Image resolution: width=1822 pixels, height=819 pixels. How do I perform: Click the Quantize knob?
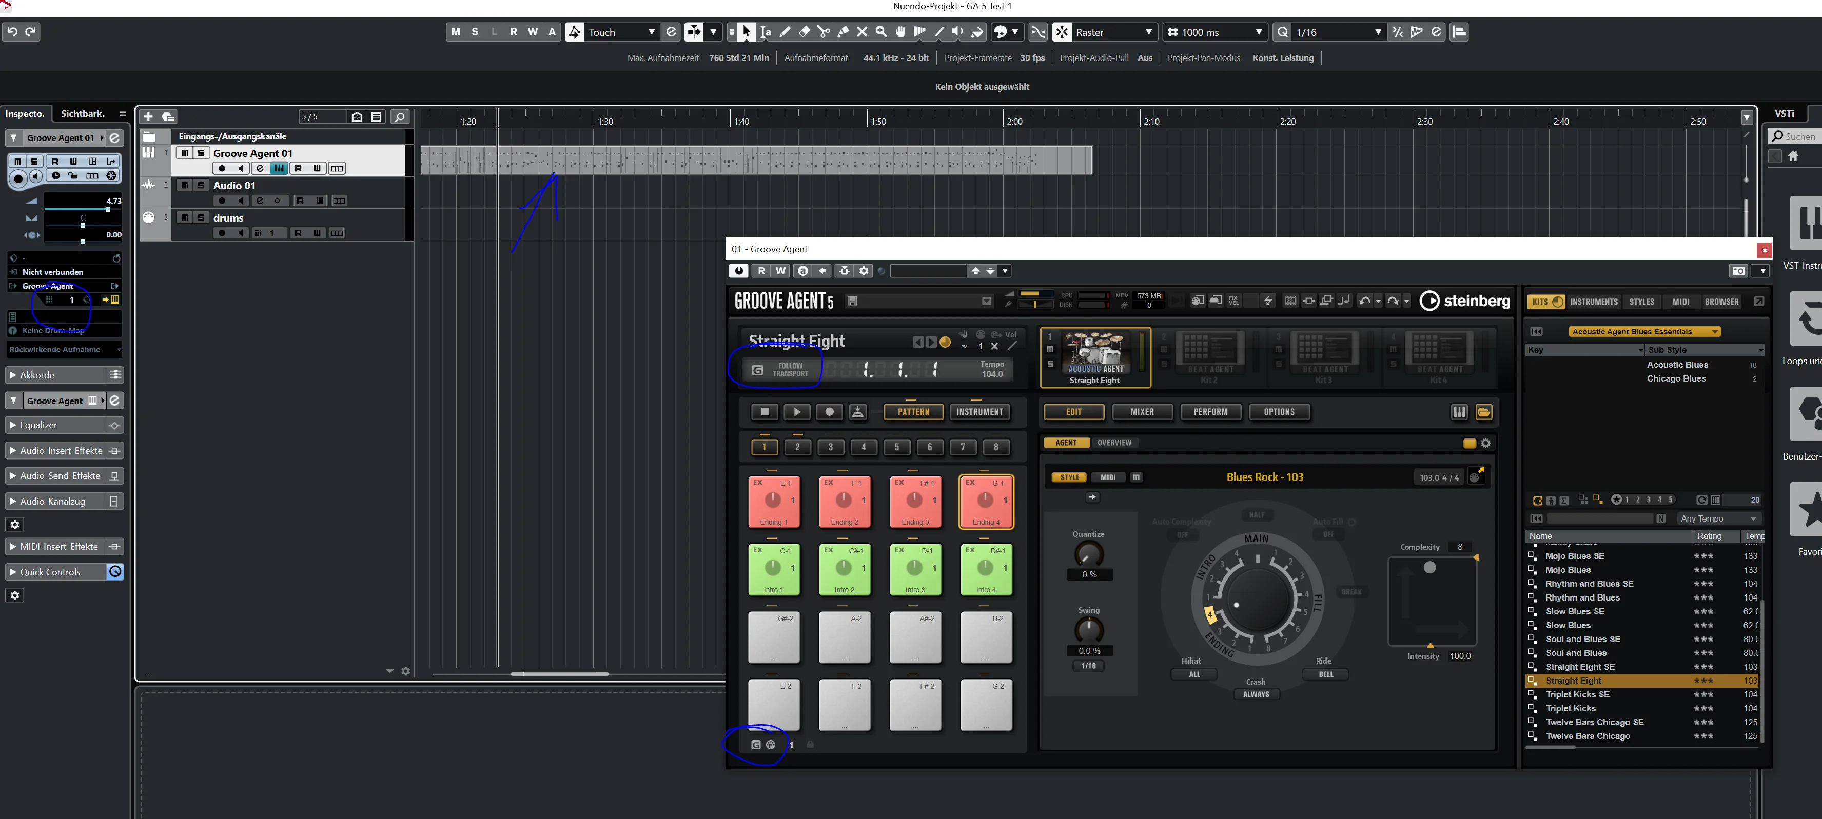[1089, 554]
